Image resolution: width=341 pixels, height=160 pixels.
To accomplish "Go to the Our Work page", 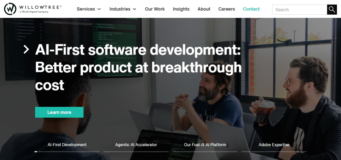I will (155, 9).
